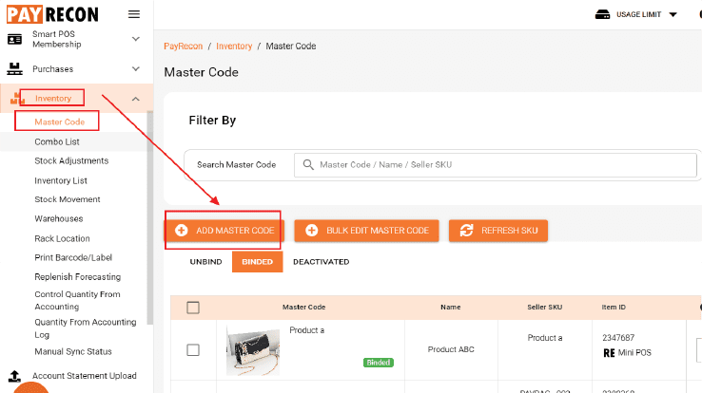Click the plus icon on Add Master Code
The width and height of the screenshot is (702, 393).
(182, 231)
